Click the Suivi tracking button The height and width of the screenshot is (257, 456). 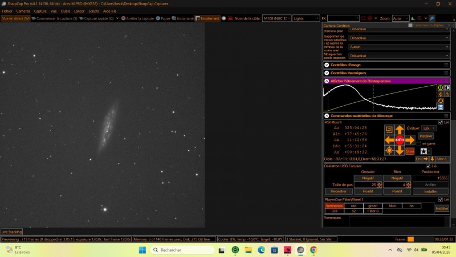410,151
